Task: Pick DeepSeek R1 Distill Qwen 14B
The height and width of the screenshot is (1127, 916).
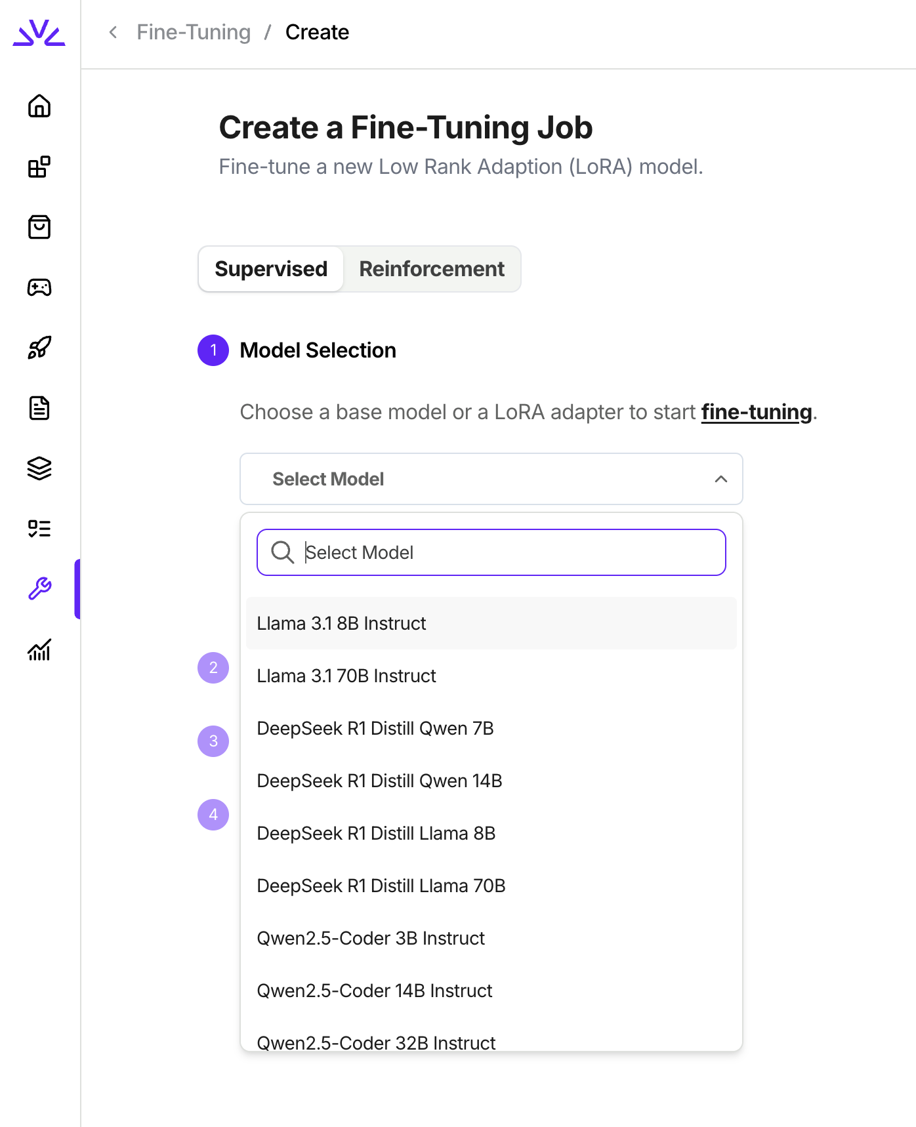Action: coord(379,781)
